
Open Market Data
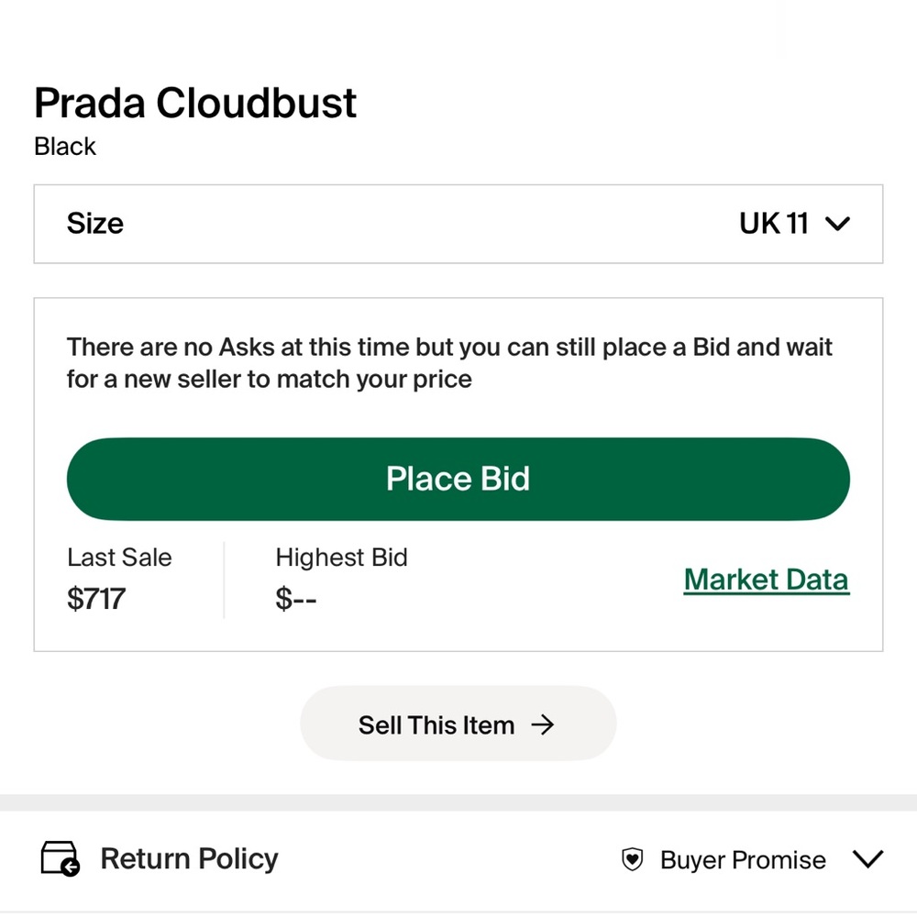point(767,579)
